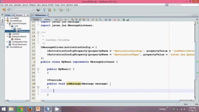
Task: Switch to the Source view button
Action: [36, 19]
